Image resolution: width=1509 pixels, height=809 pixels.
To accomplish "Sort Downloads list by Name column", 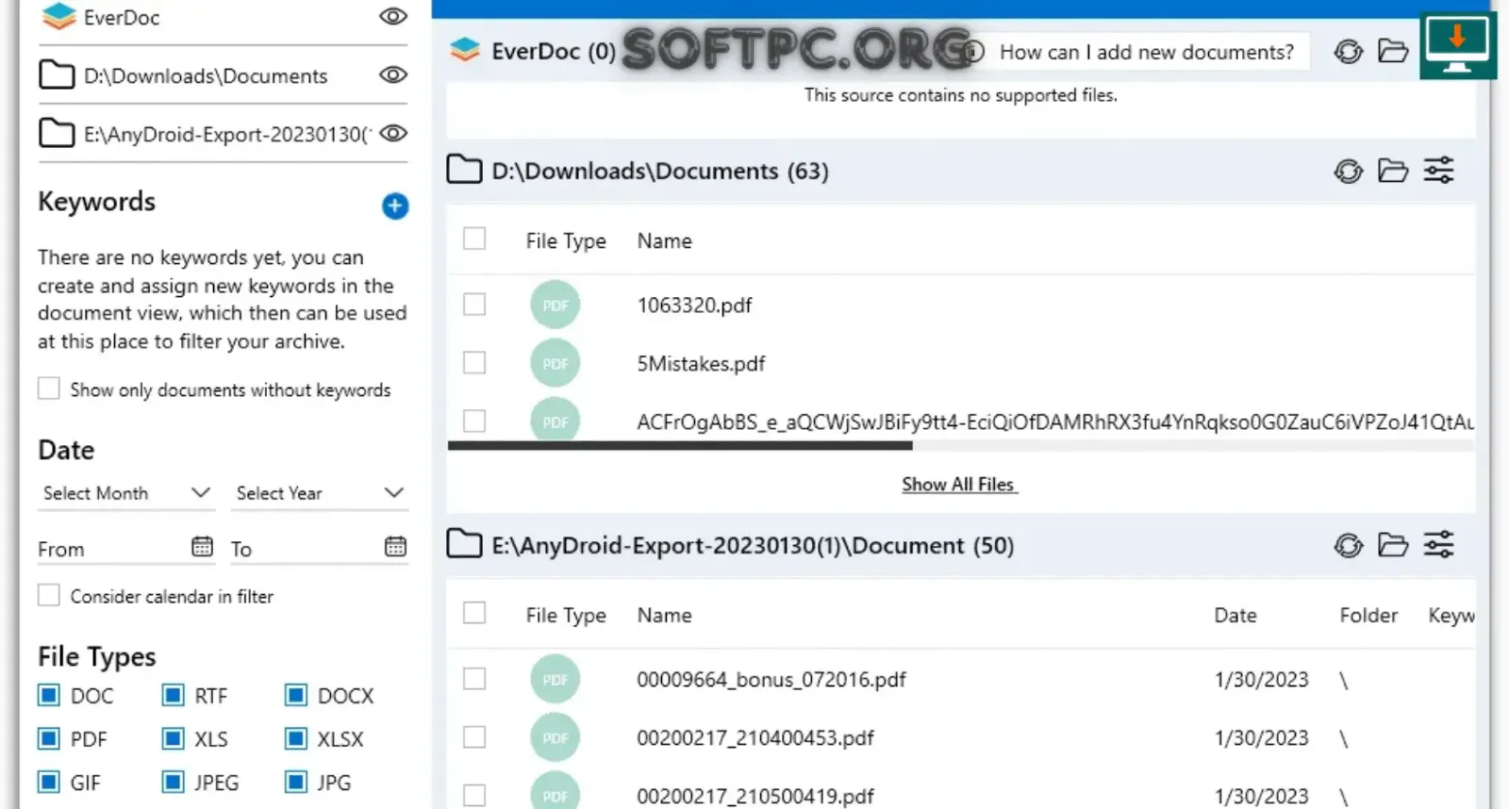I will [665, 241].
